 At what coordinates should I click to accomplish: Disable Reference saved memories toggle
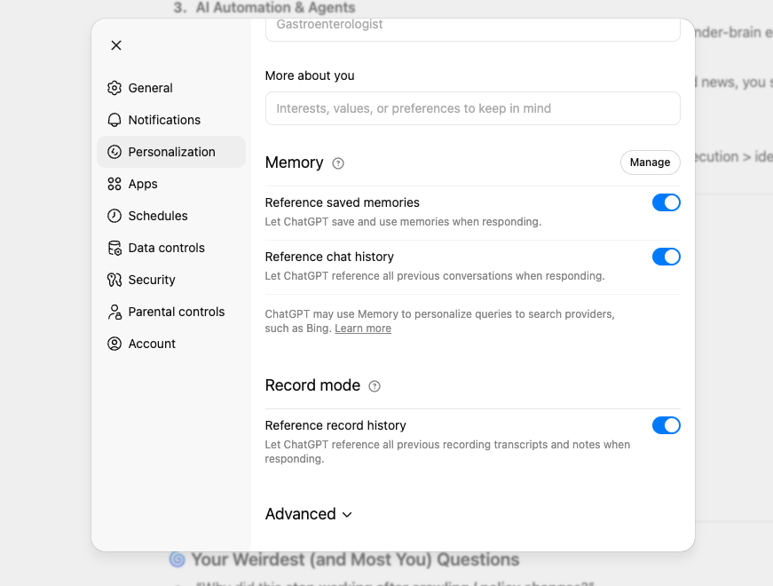coord(666,202)
